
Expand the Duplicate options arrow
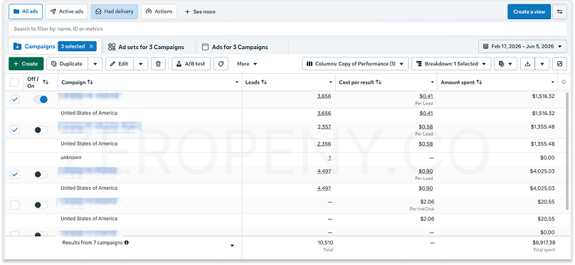click(95, 64)
